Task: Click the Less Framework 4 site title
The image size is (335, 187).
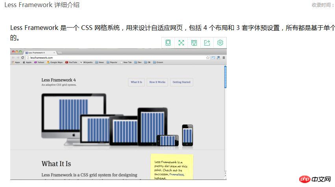Action: tap(59, 80)
